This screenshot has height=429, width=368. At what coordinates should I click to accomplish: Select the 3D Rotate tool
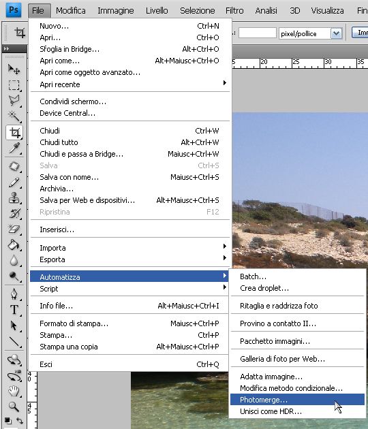(x=14, y=360)
